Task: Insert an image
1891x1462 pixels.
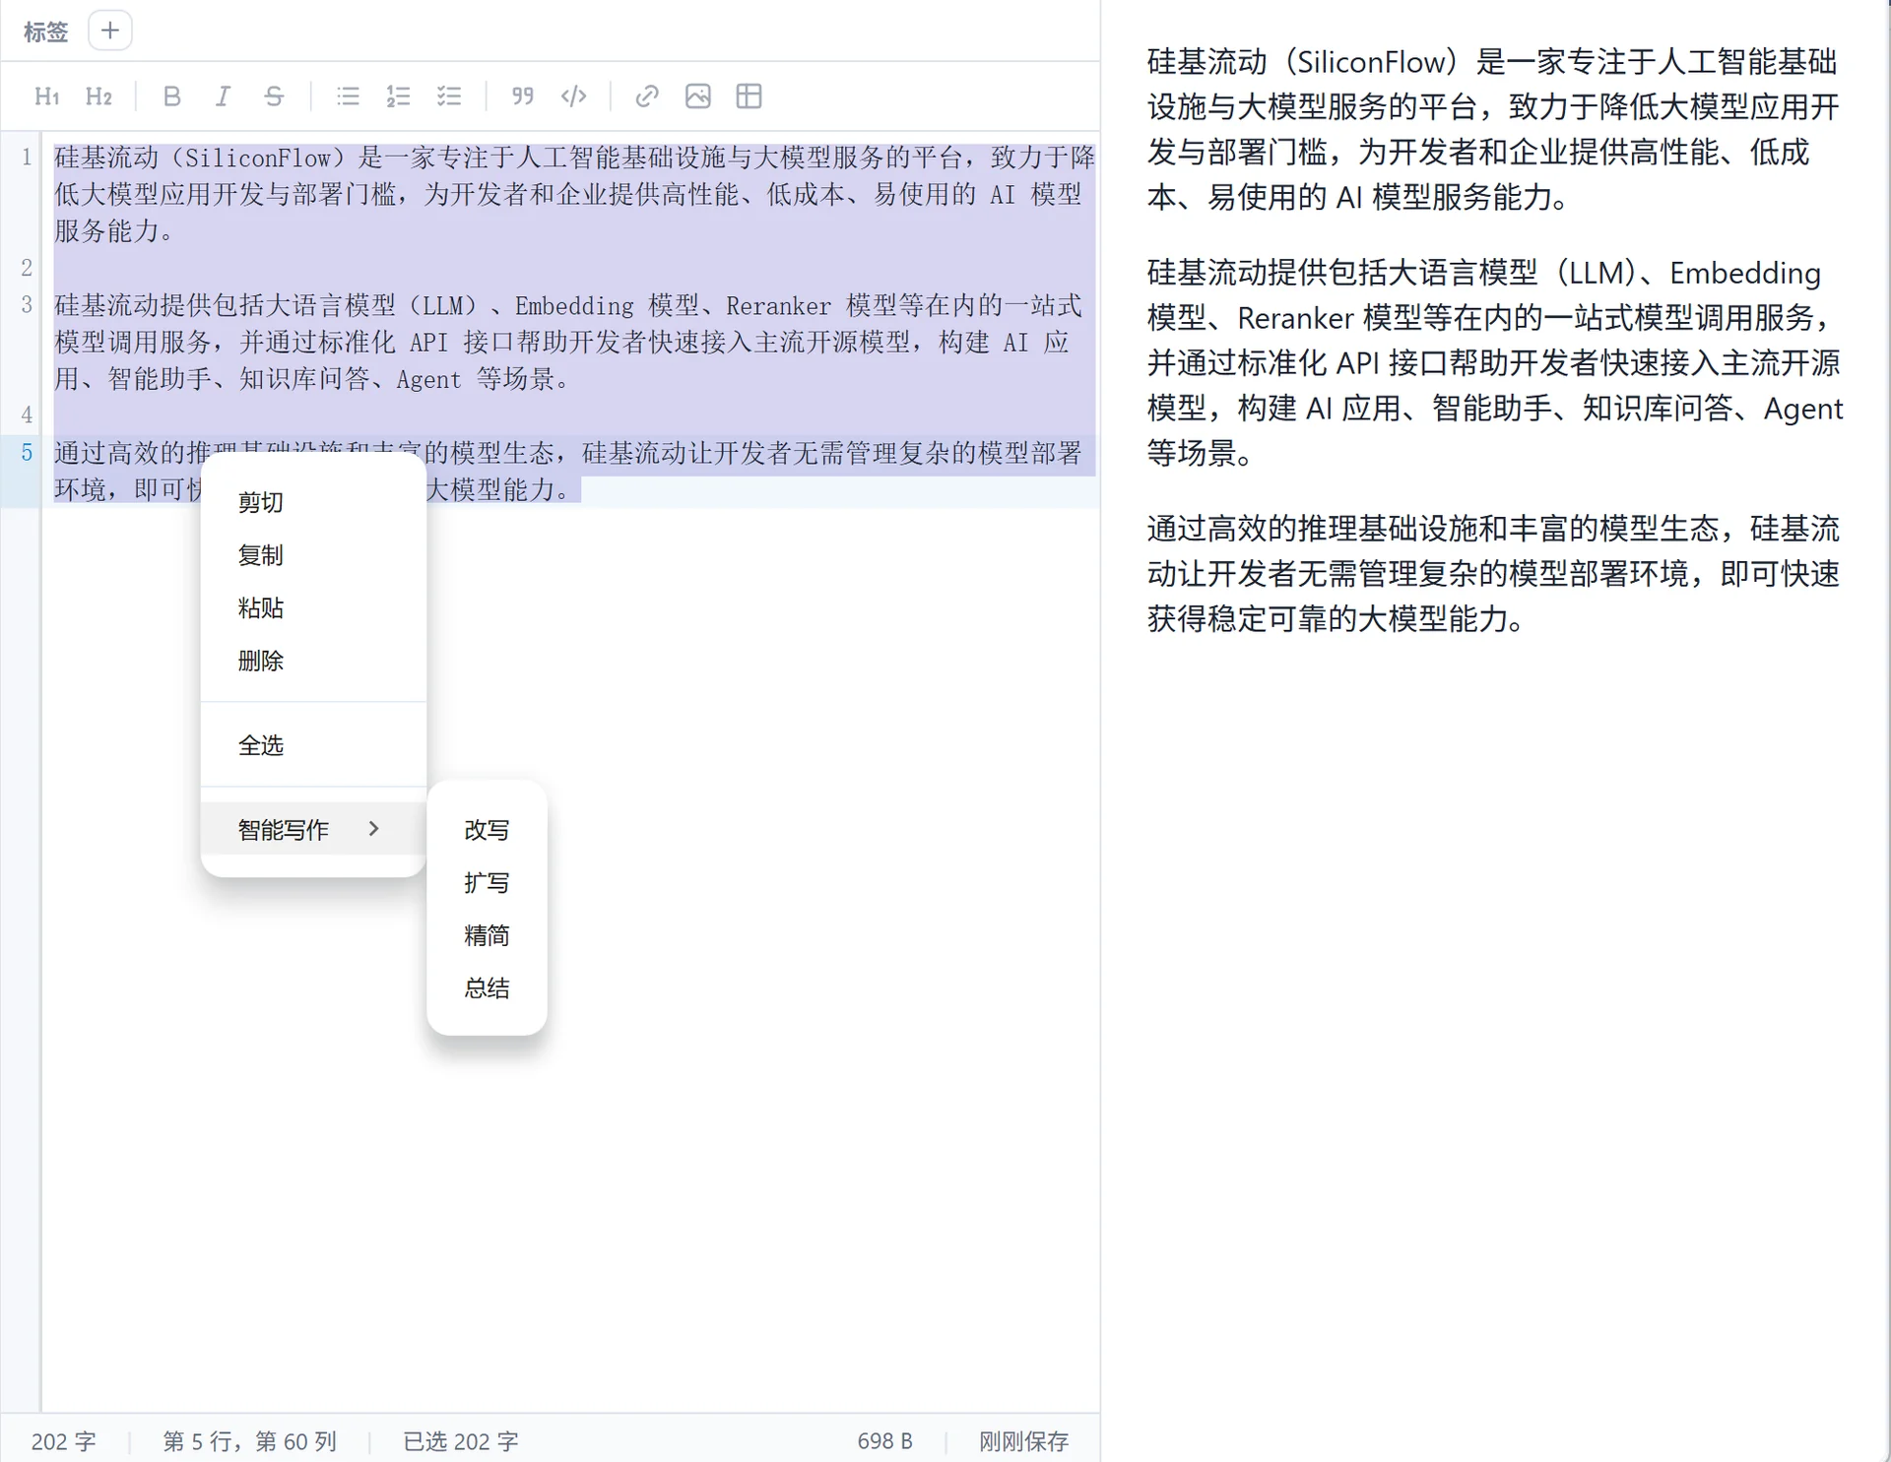Action: [698, 96]
